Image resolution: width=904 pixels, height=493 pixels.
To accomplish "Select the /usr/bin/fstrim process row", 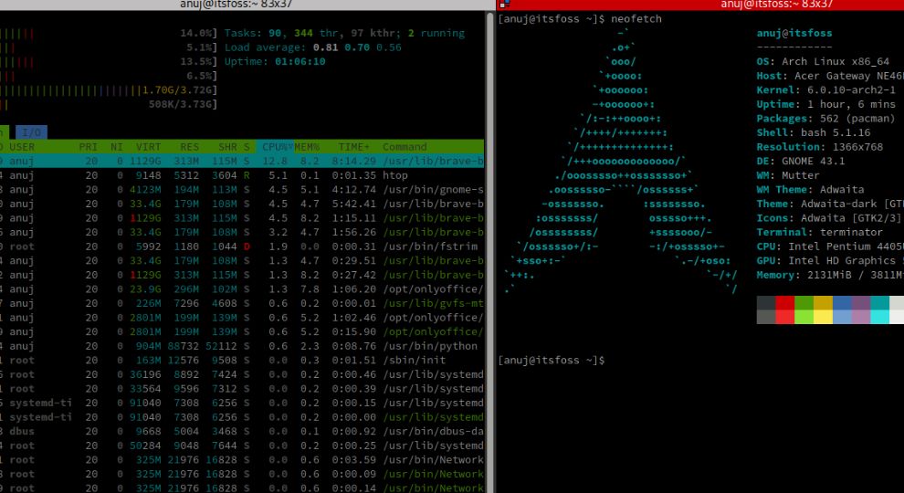I will [242, 246].
